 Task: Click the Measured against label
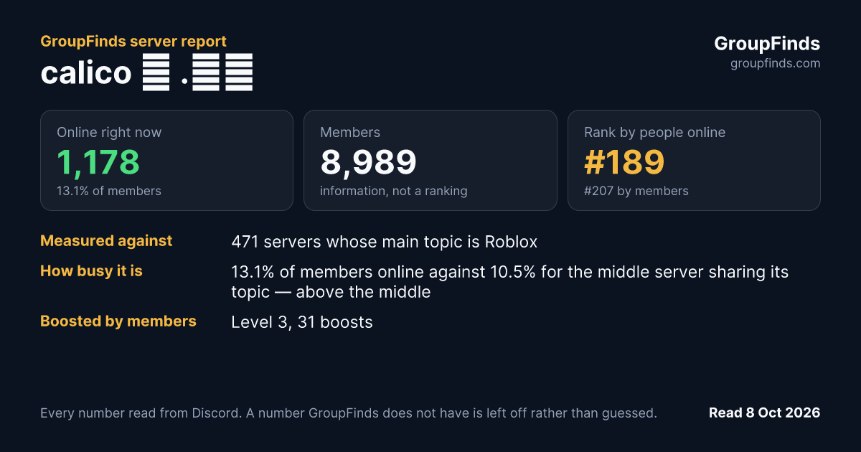pos(106,241)
